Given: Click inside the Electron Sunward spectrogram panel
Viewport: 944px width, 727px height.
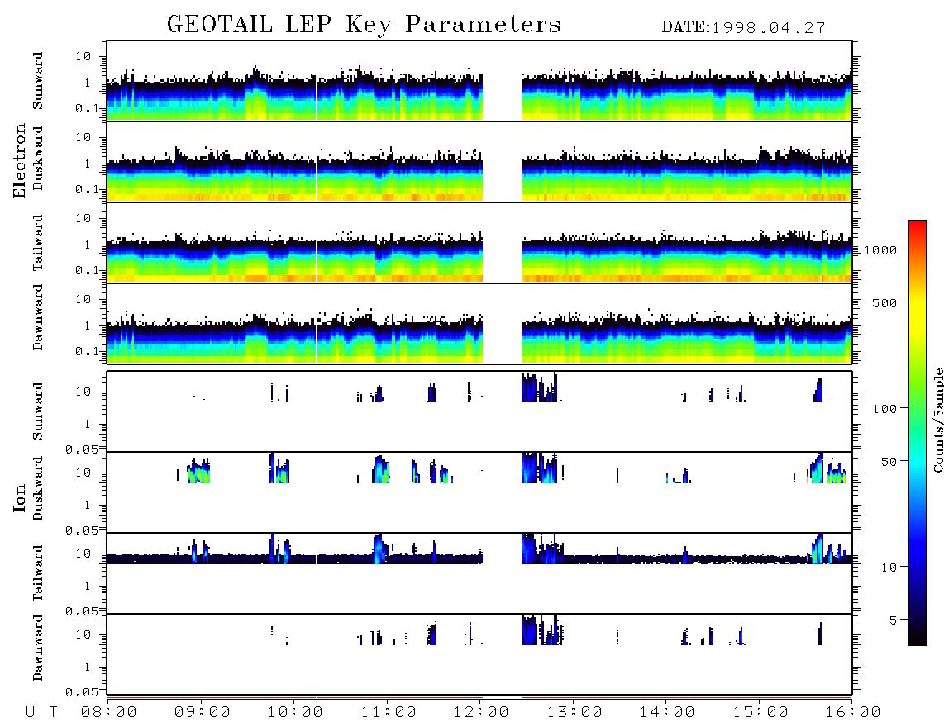Looking at the screenshot, I should (x=479, y=81).
